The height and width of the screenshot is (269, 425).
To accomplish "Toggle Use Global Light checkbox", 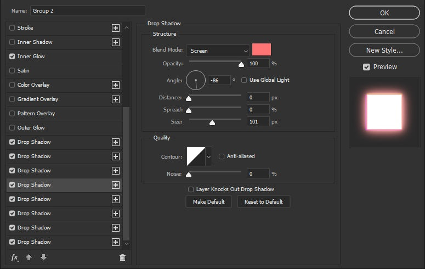I will [244, 80].
